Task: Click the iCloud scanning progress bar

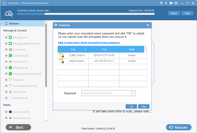Action: [x=86, y=14]
